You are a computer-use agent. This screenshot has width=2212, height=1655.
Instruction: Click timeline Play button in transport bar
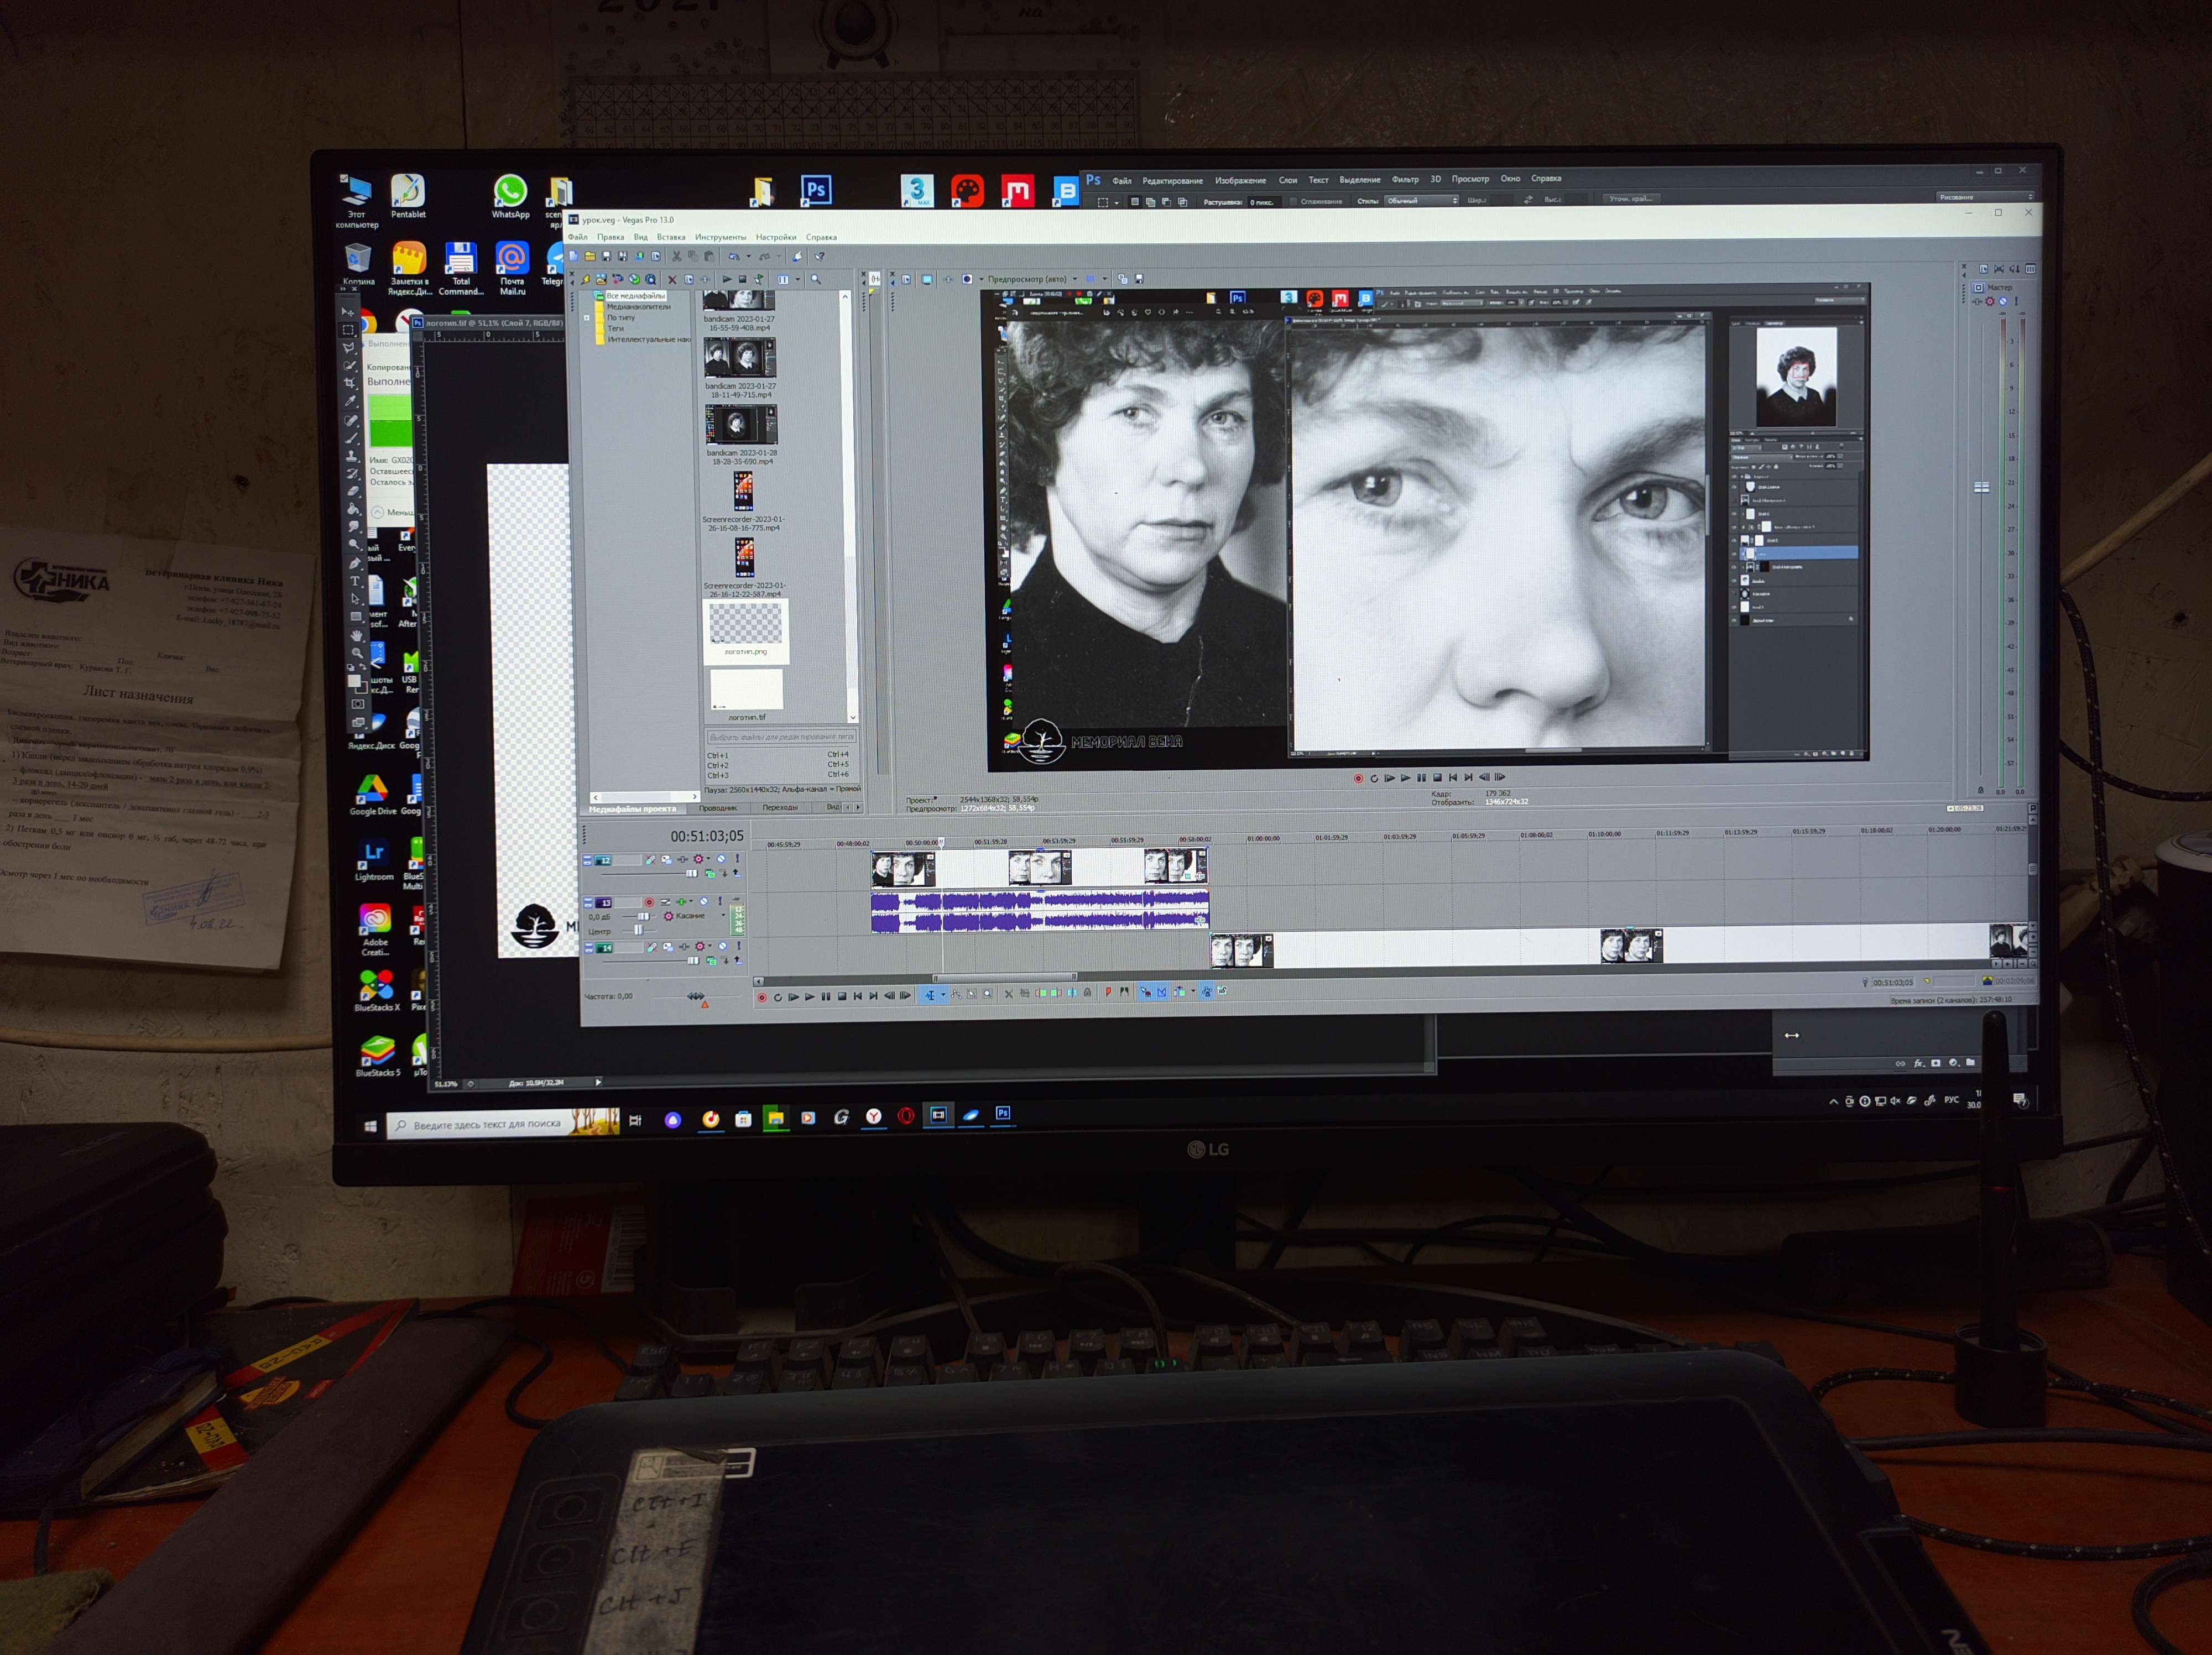(x=809, y=996)
